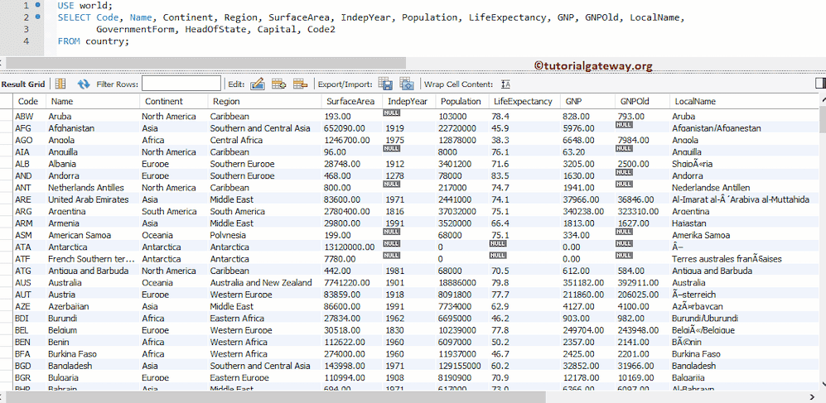826x403 pixels.
Task: Click 'USE' keyword on editor line 1
Action: click(65, 6)
